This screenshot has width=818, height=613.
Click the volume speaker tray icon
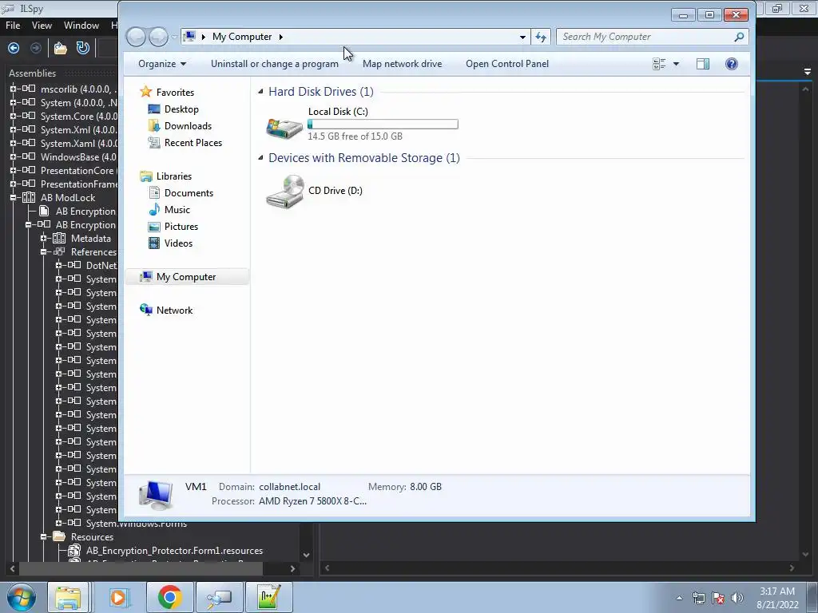[737, 598]
